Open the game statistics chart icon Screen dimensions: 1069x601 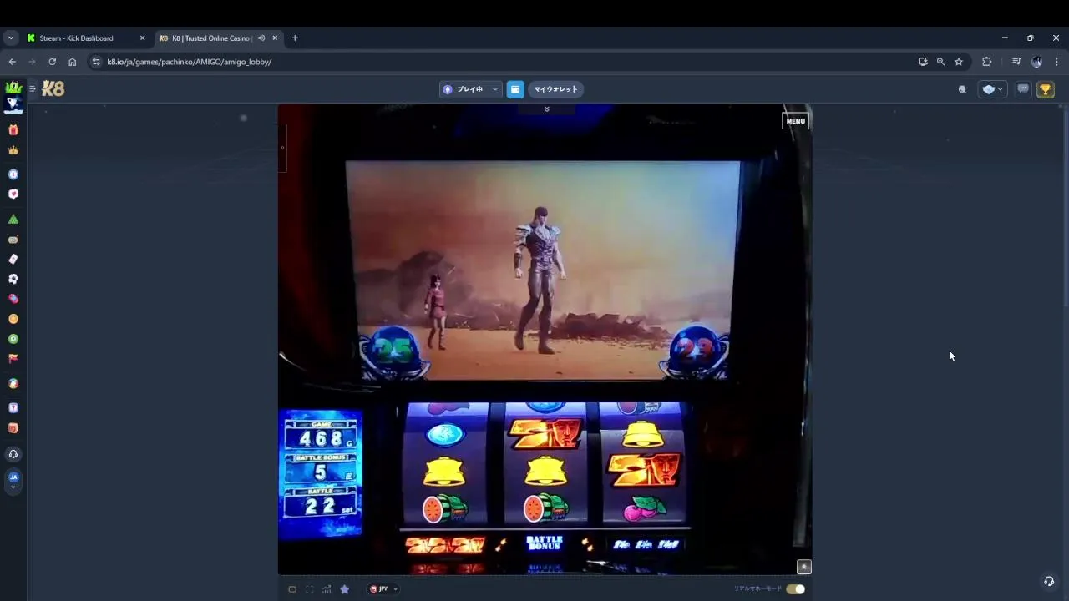[327, 589]
